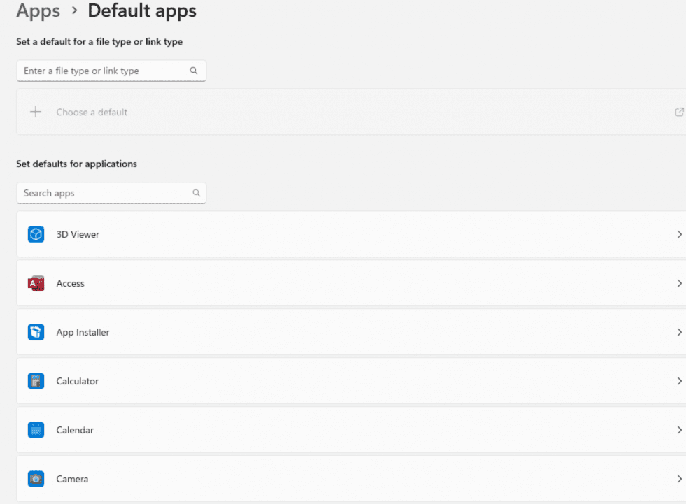Click the Choose a default button
The image size is (686, 504).
[x=91, y=112]
